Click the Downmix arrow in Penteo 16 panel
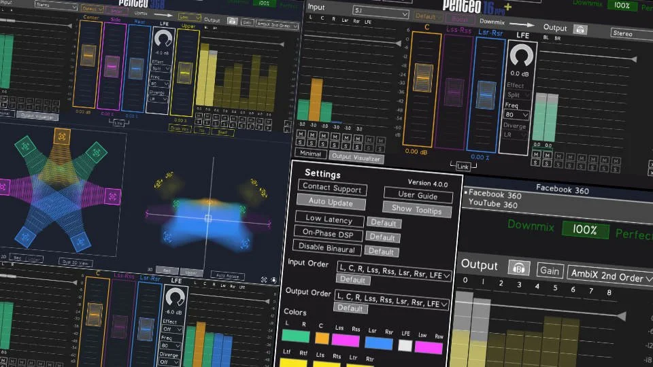Screen dimensions: 653x367 pyautogui.click(x=522, y=24)
